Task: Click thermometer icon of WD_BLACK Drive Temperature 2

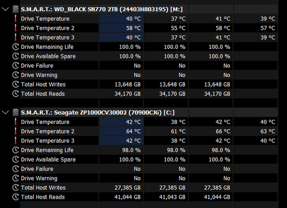Action: [x=15, y=28]
